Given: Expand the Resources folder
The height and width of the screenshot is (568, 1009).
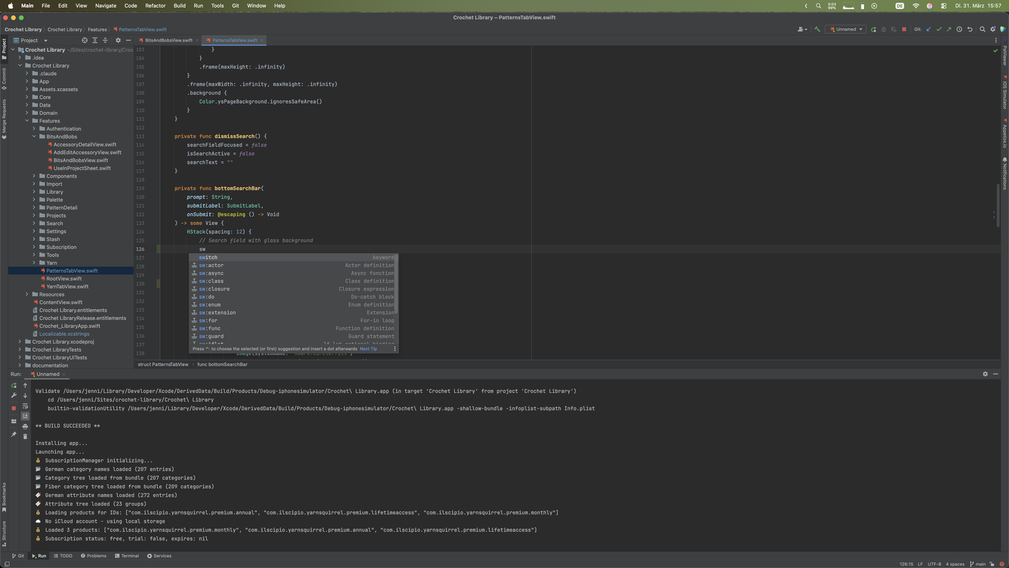Looking at the screenshot, I should point(27,294).
